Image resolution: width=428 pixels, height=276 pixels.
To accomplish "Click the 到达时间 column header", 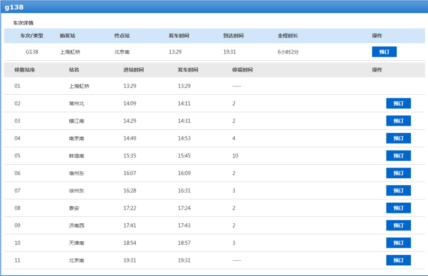I will [233, 36].
